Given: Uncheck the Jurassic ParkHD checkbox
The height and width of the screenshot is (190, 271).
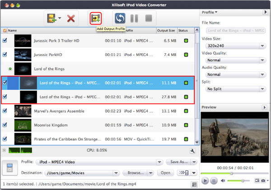Looking at the screenshot, I should point(5,55).
